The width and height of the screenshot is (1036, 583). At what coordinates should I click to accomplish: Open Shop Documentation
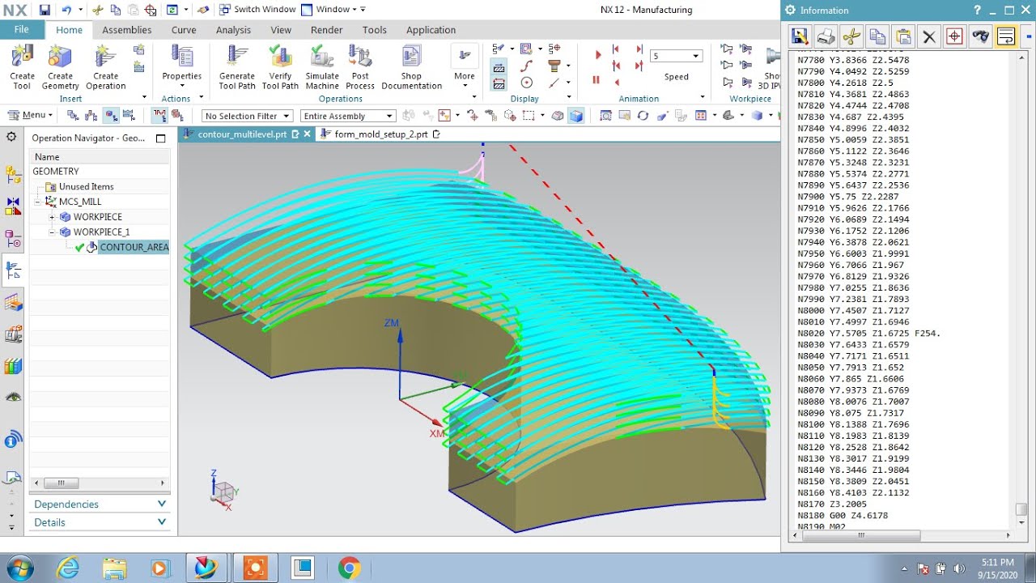pos(411,66)
